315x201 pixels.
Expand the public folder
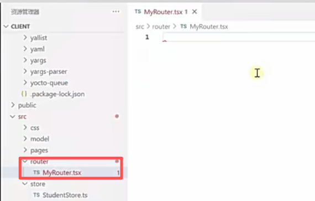click(x=13, y=105)
